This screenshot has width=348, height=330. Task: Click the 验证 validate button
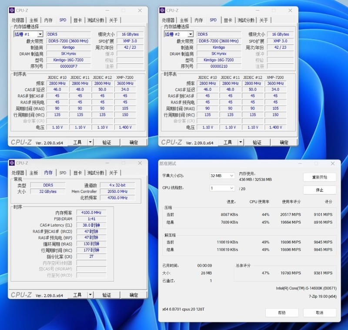106,142
